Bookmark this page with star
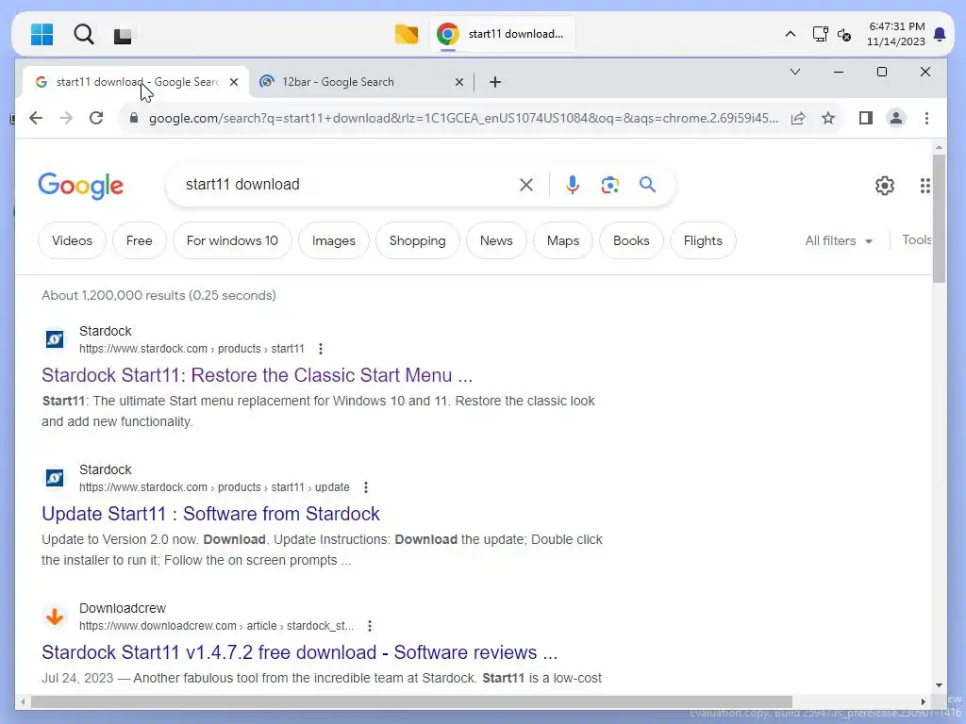This screenshot has width=966, height=724. tap(828, 118)
